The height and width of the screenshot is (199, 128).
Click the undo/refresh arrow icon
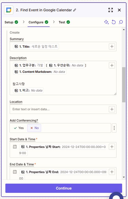pyautogui.click(x=114, y=22)
